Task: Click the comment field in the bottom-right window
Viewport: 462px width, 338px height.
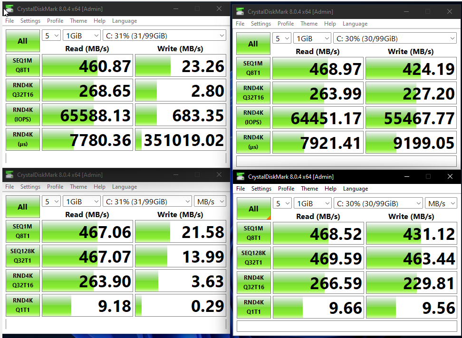Action: pos(347,326)
